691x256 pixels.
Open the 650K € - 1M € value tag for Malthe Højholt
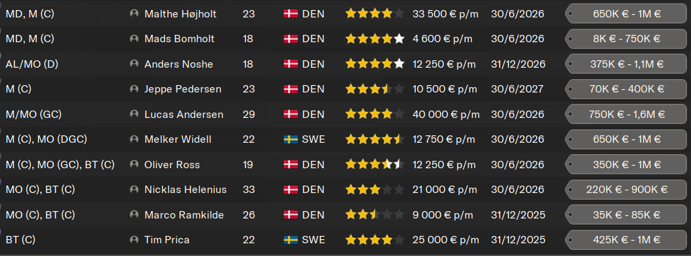[626, 13]
